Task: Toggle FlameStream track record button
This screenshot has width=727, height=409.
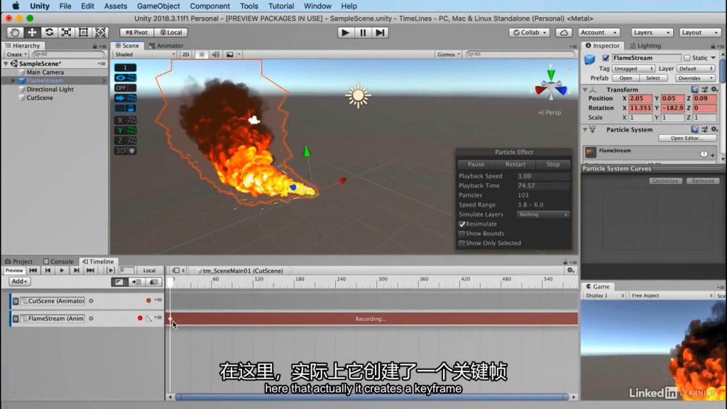Action: [x=140, y=318]
